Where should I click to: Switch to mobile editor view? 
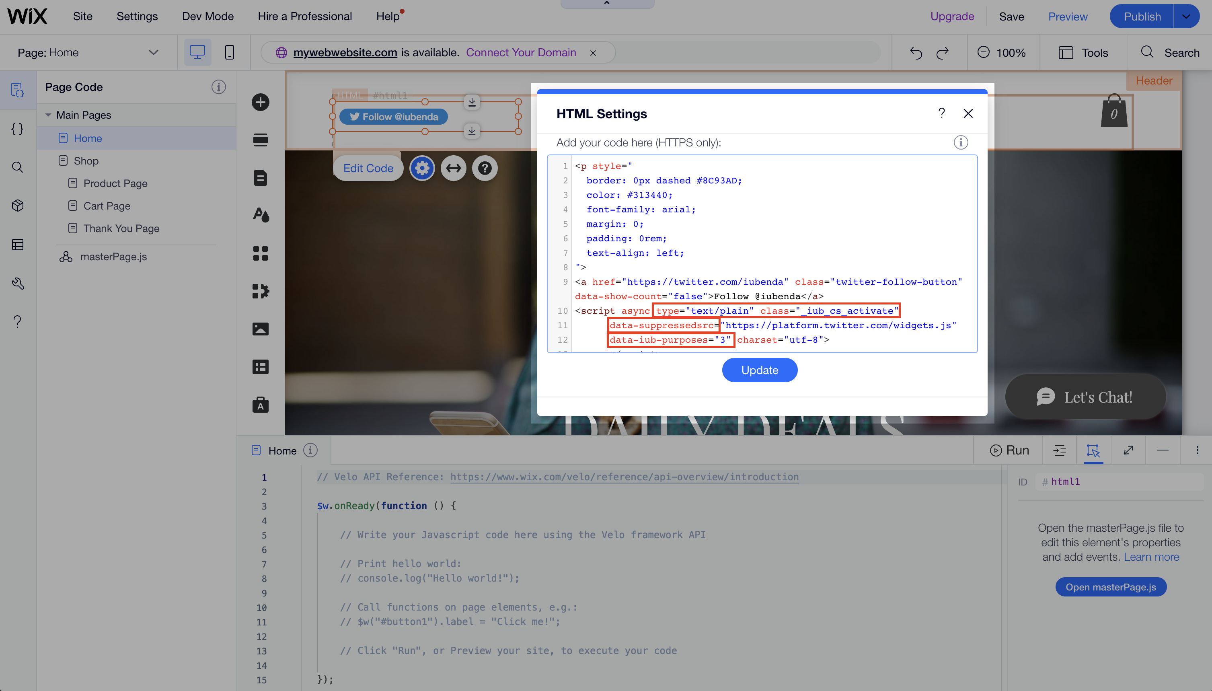[229, 52]
